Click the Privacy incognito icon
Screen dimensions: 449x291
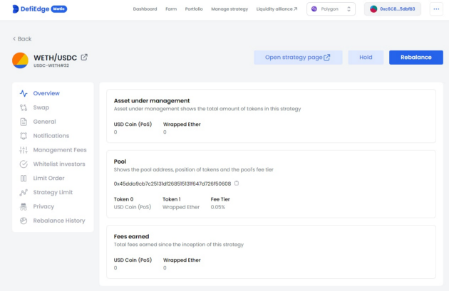(24, 206)
